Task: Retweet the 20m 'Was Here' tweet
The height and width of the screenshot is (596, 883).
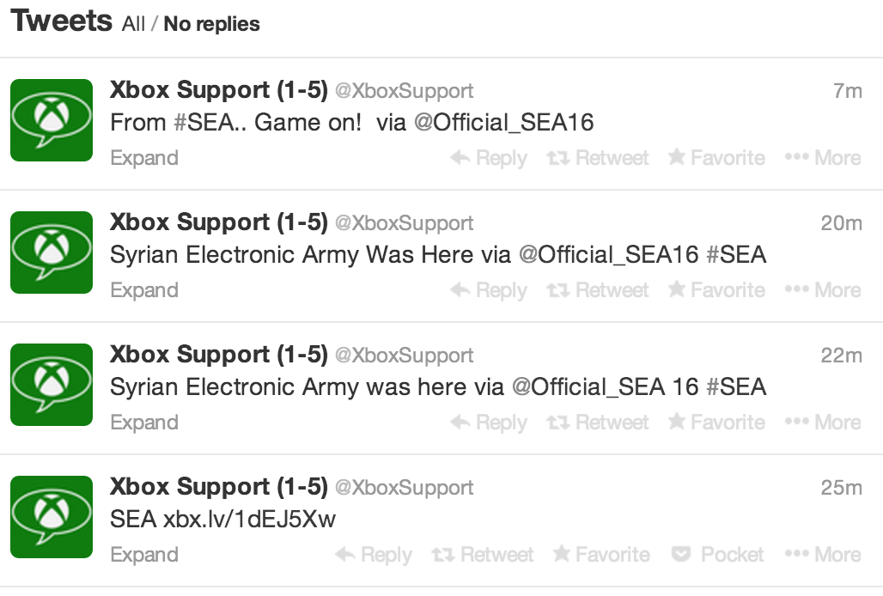Action: [598, 290]
